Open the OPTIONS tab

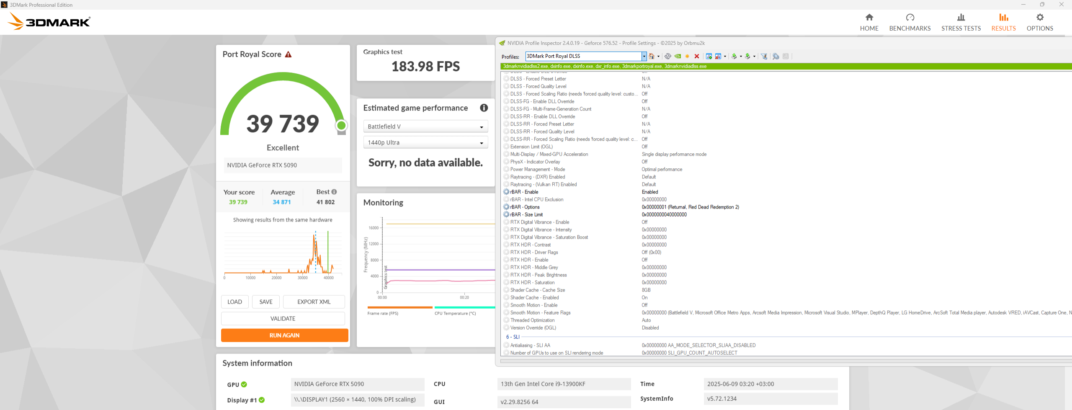pyautogui.click(x=1040, y=22)
